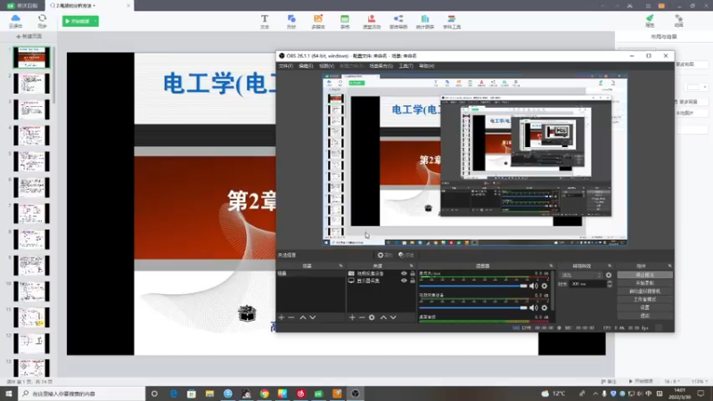
Task: Open source Properties gear above Scenes panel
Action: click(385, 255)
